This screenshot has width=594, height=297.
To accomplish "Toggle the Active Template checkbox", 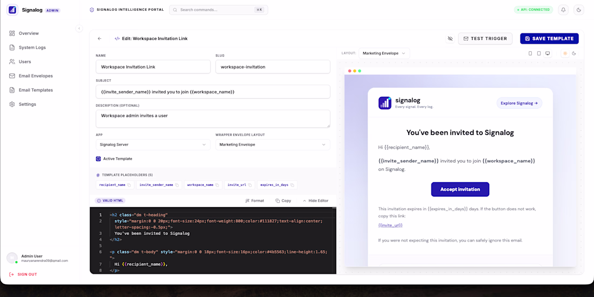I will pyautogui.click(x=98, y=159).
